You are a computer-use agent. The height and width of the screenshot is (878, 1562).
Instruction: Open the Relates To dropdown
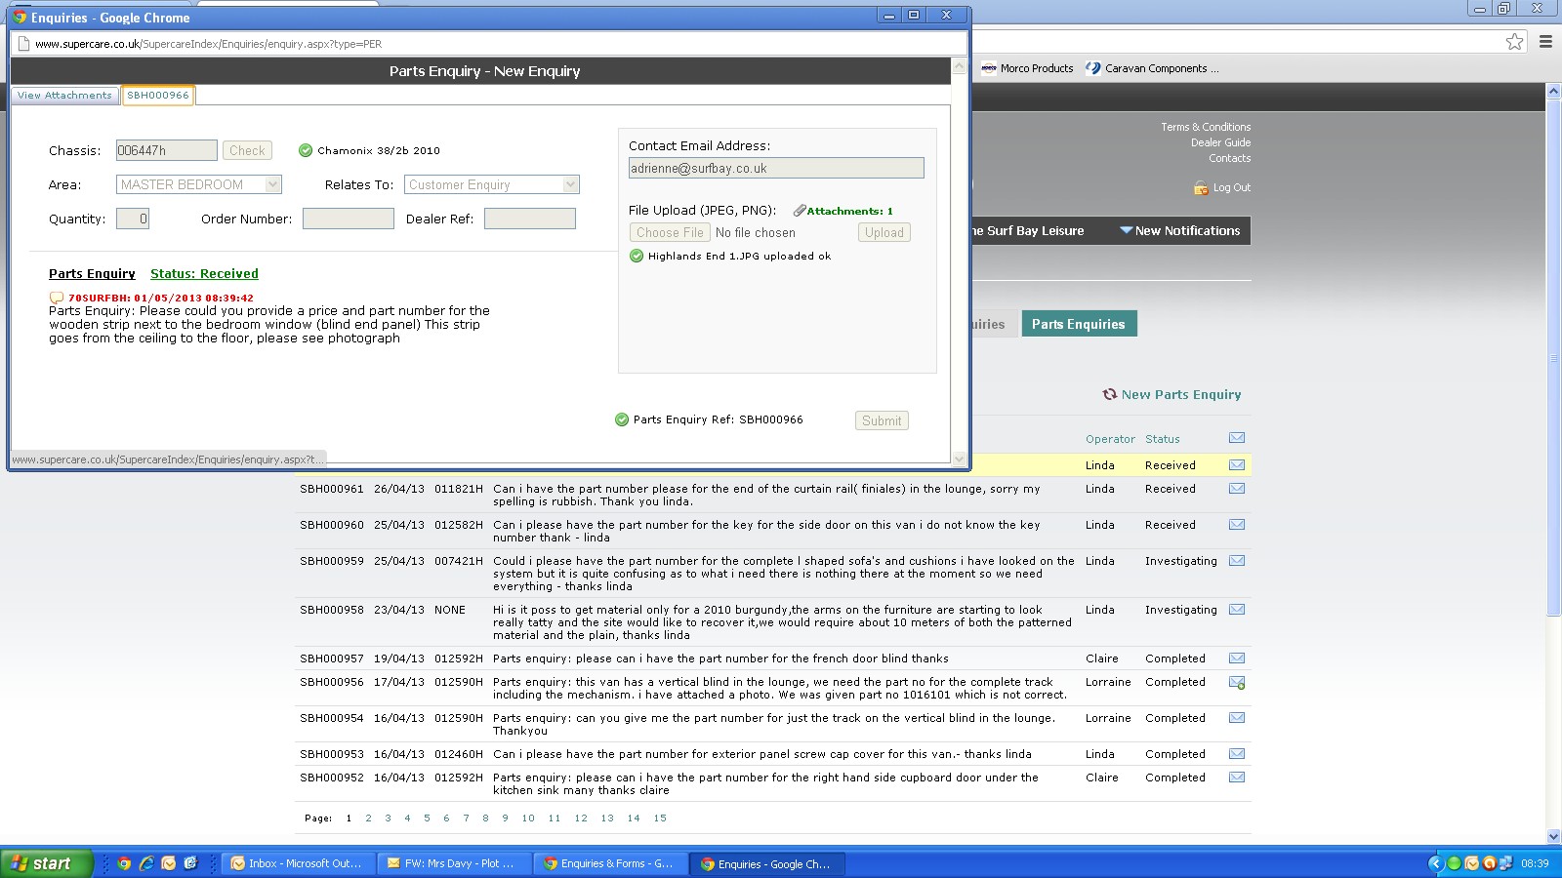coord(571,184)
